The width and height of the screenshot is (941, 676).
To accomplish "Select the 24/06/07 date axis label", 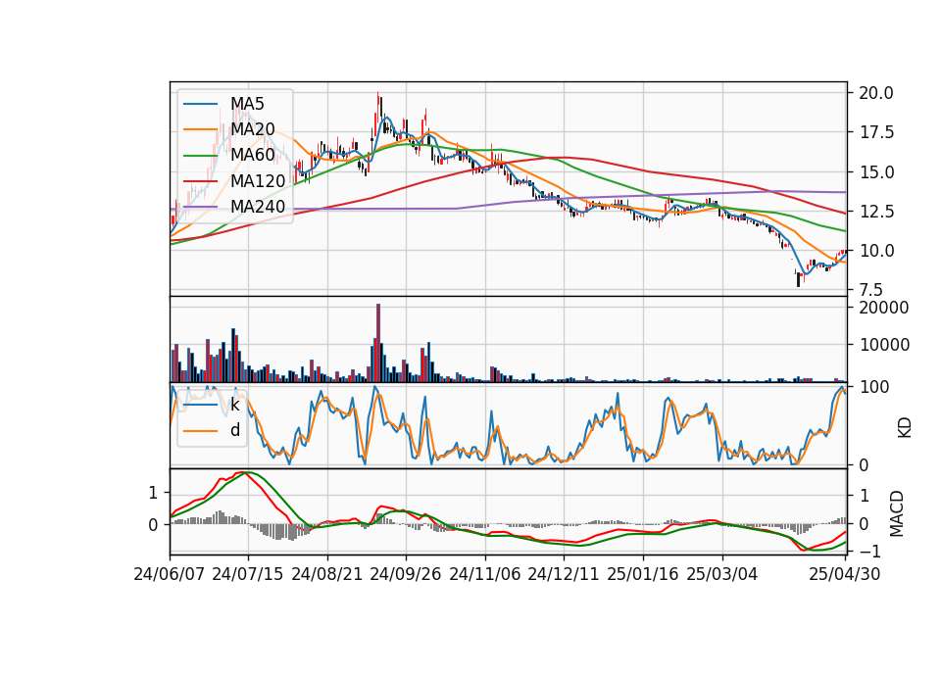I will (169, 574).
